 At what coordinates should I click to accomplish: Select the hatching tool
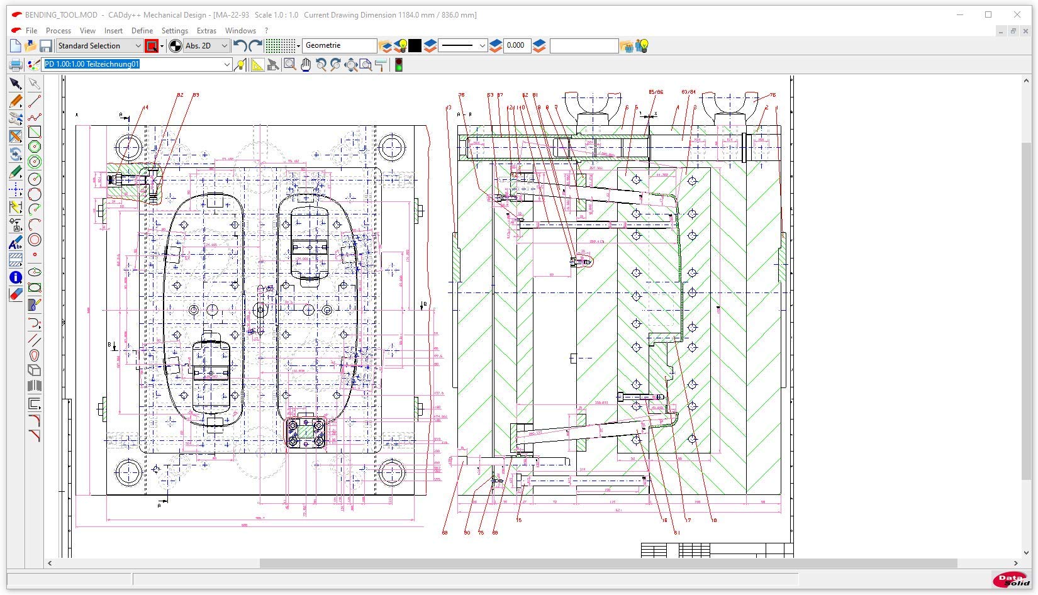[16, 259]
